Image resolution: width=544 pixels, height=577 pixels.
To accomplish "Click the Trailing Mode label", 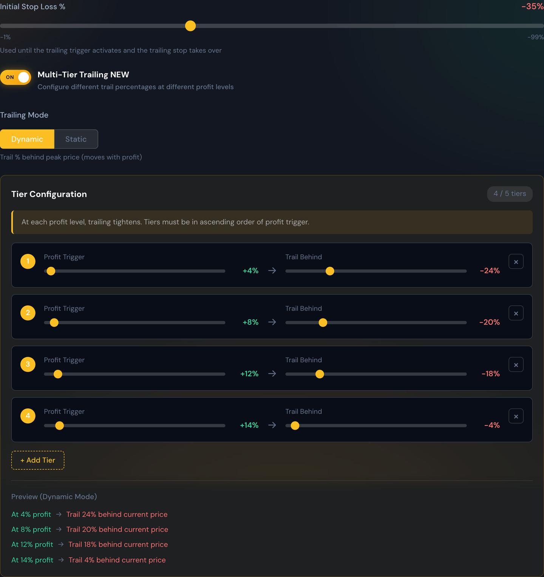I will [x=24, y=115].
